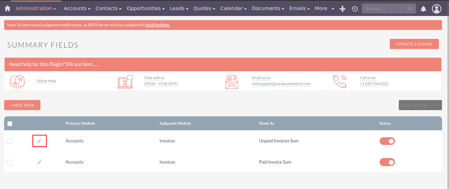Screen dimensions: 449x189
Task: Click the chat support computer icon
Action: point(125,82)
